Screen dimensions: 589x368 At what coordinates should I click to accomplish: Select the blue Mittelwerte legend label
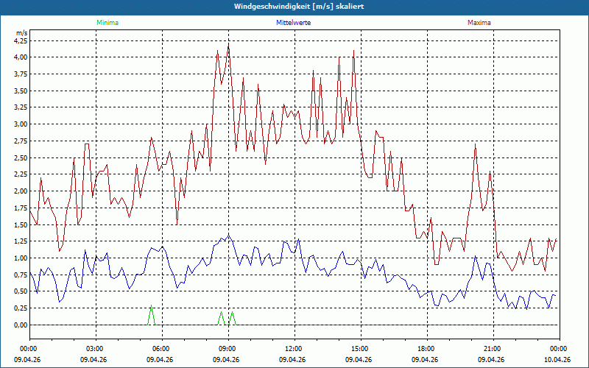[295, 23]
